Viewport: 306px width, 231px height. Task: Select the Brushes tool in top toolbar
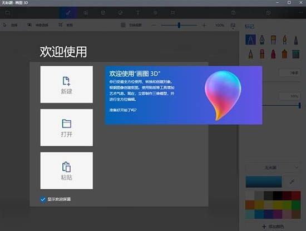pyautogui.click(x=68, y=13)
